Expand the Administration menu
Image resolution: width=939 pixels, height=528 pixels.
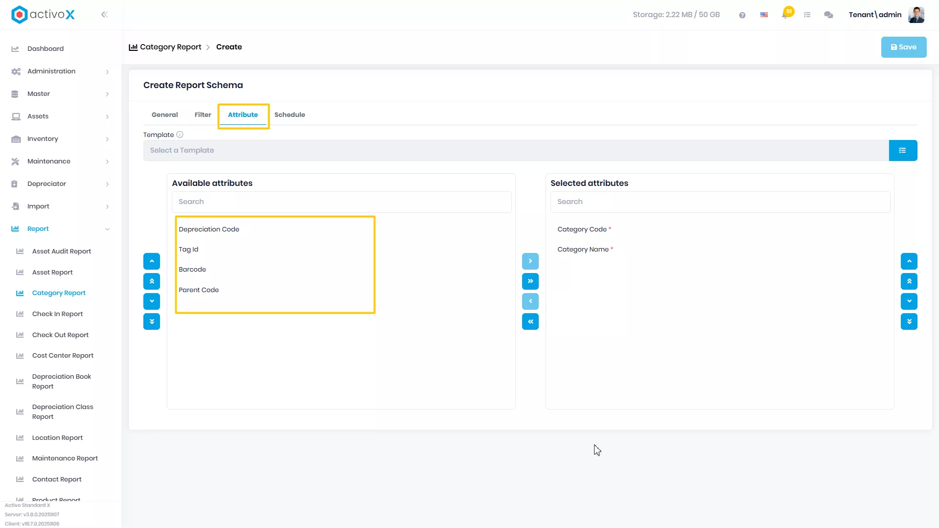[x=61, y=71]
